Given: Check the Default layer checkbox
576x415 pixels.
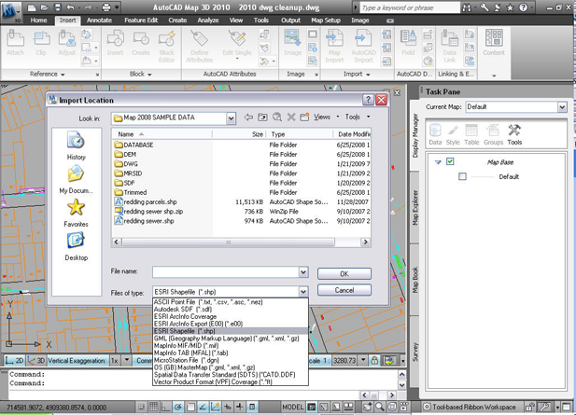Looking at the screenshot, I should pos(462,176).
